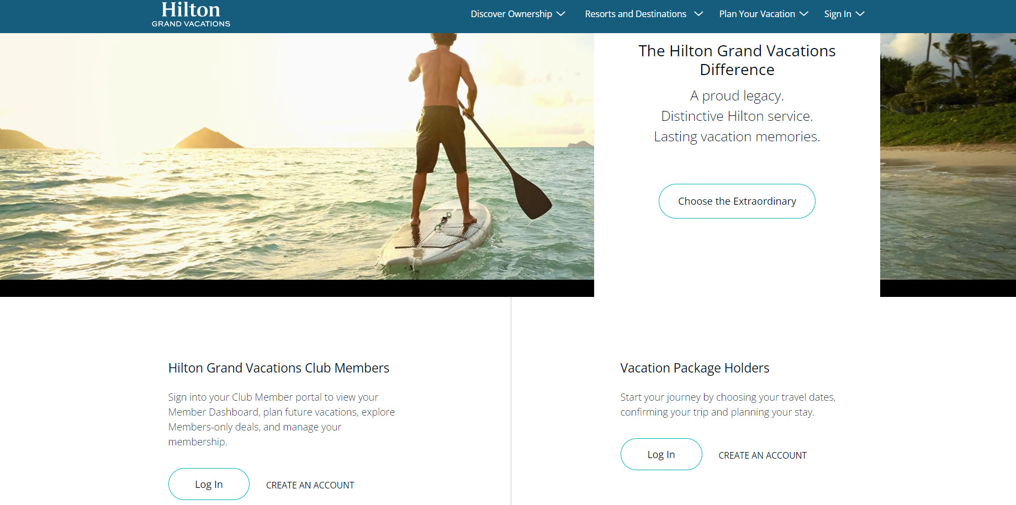Open the Sign In chevron arrow

[x=860, y=14]
